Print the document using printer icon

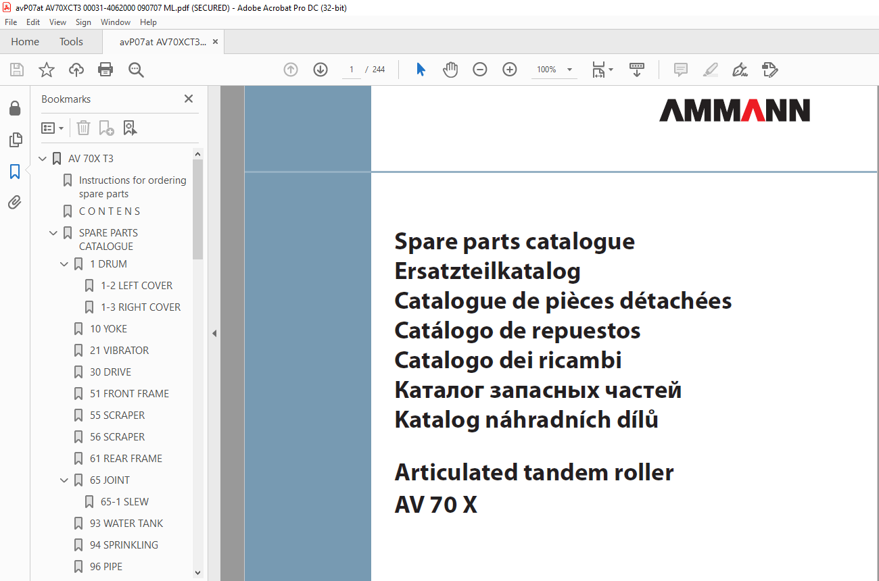tap(105, 70)
